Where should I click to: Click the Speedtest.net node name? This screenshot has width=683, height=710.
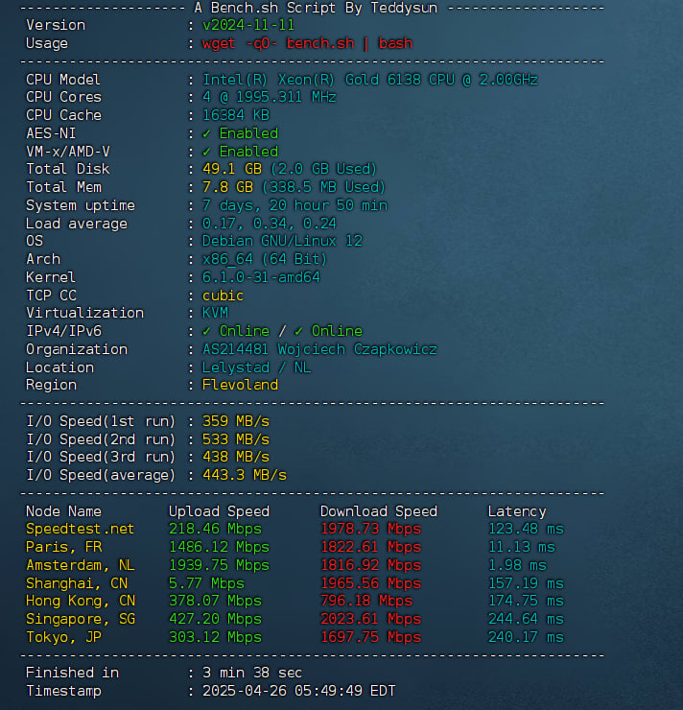point(81,529)
